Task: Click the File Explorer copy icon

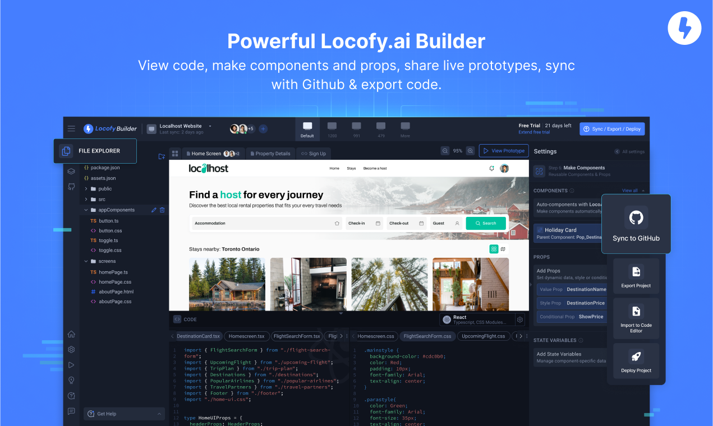Action: click(66, 151)
